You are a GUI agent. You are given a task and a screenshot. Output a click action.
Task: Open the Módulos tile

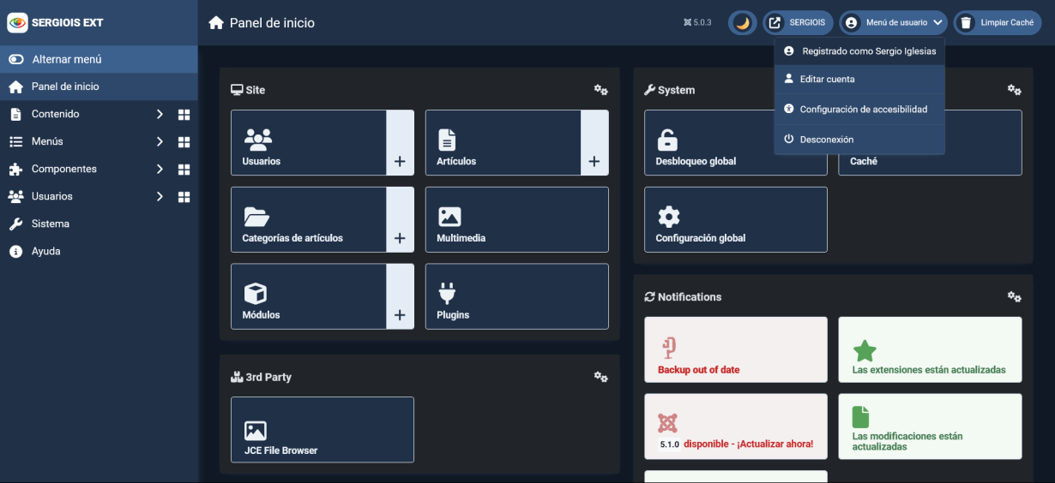coord(309,296)
